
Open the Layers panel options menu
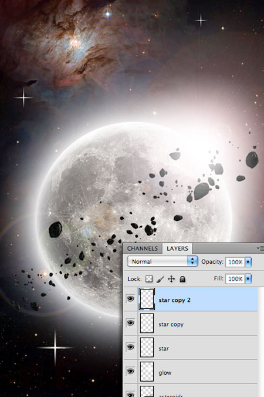point(260,248)
